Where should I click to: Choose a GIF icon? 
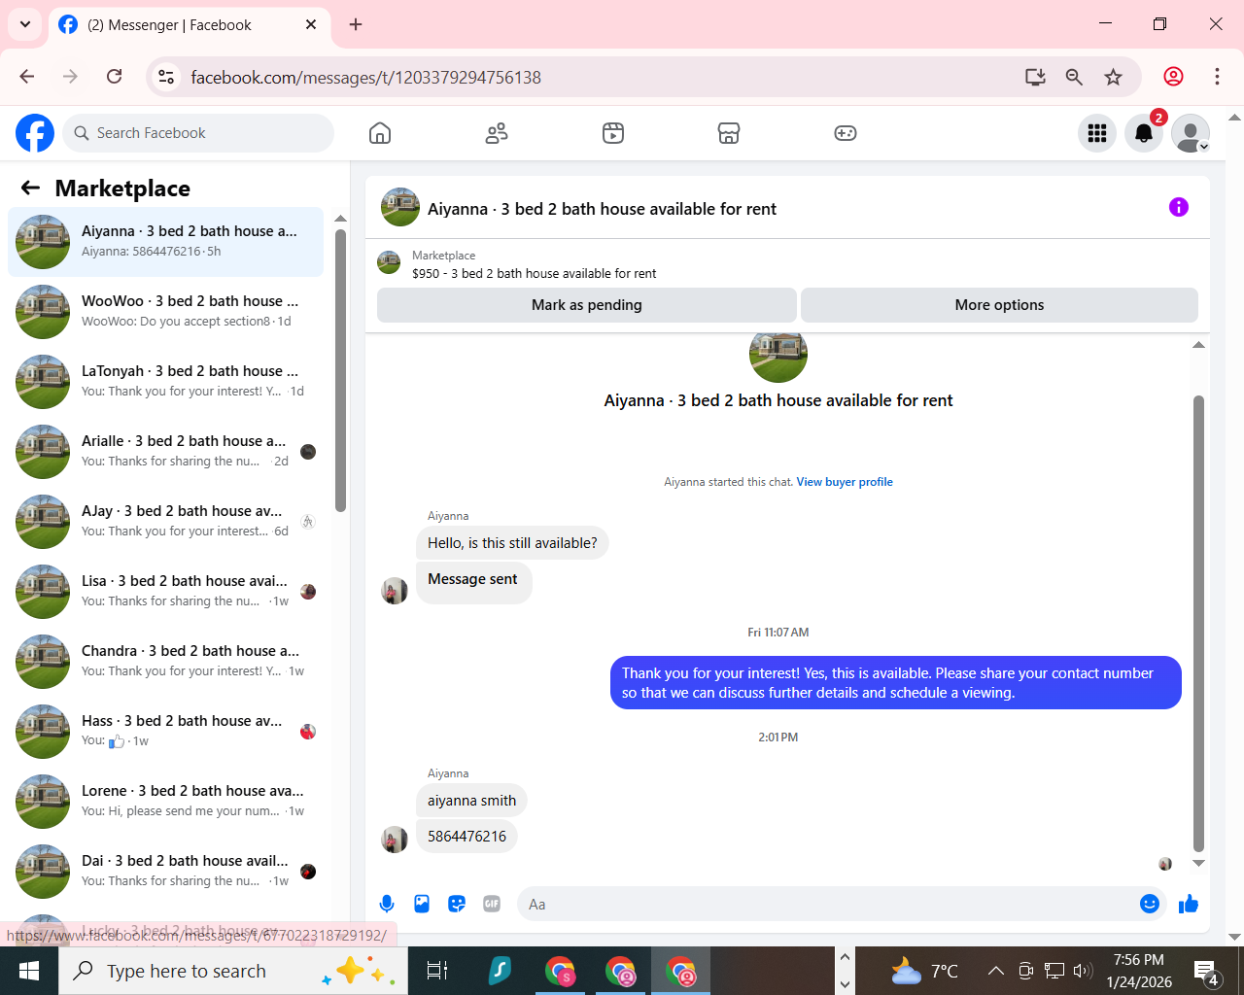[492, 904]
